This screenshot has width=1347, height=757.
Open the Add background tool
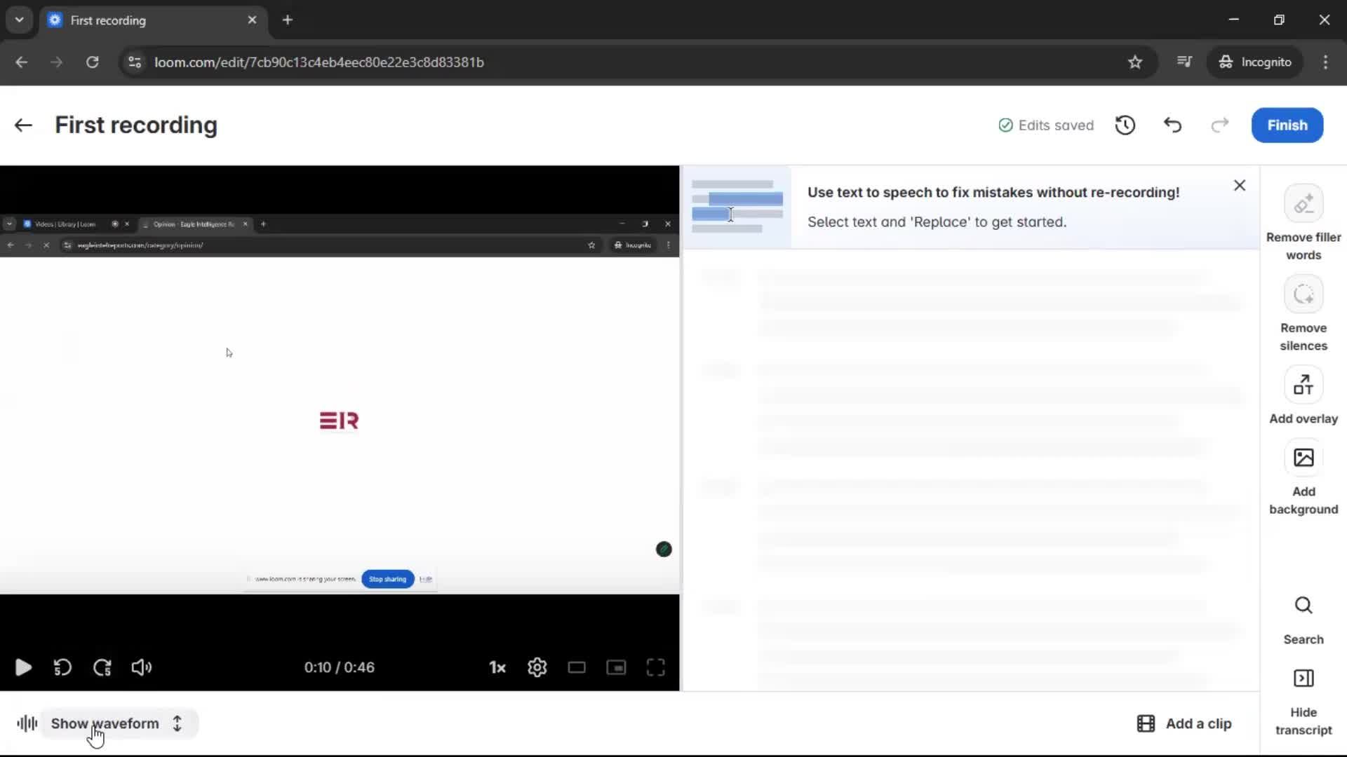(1303, 458)
